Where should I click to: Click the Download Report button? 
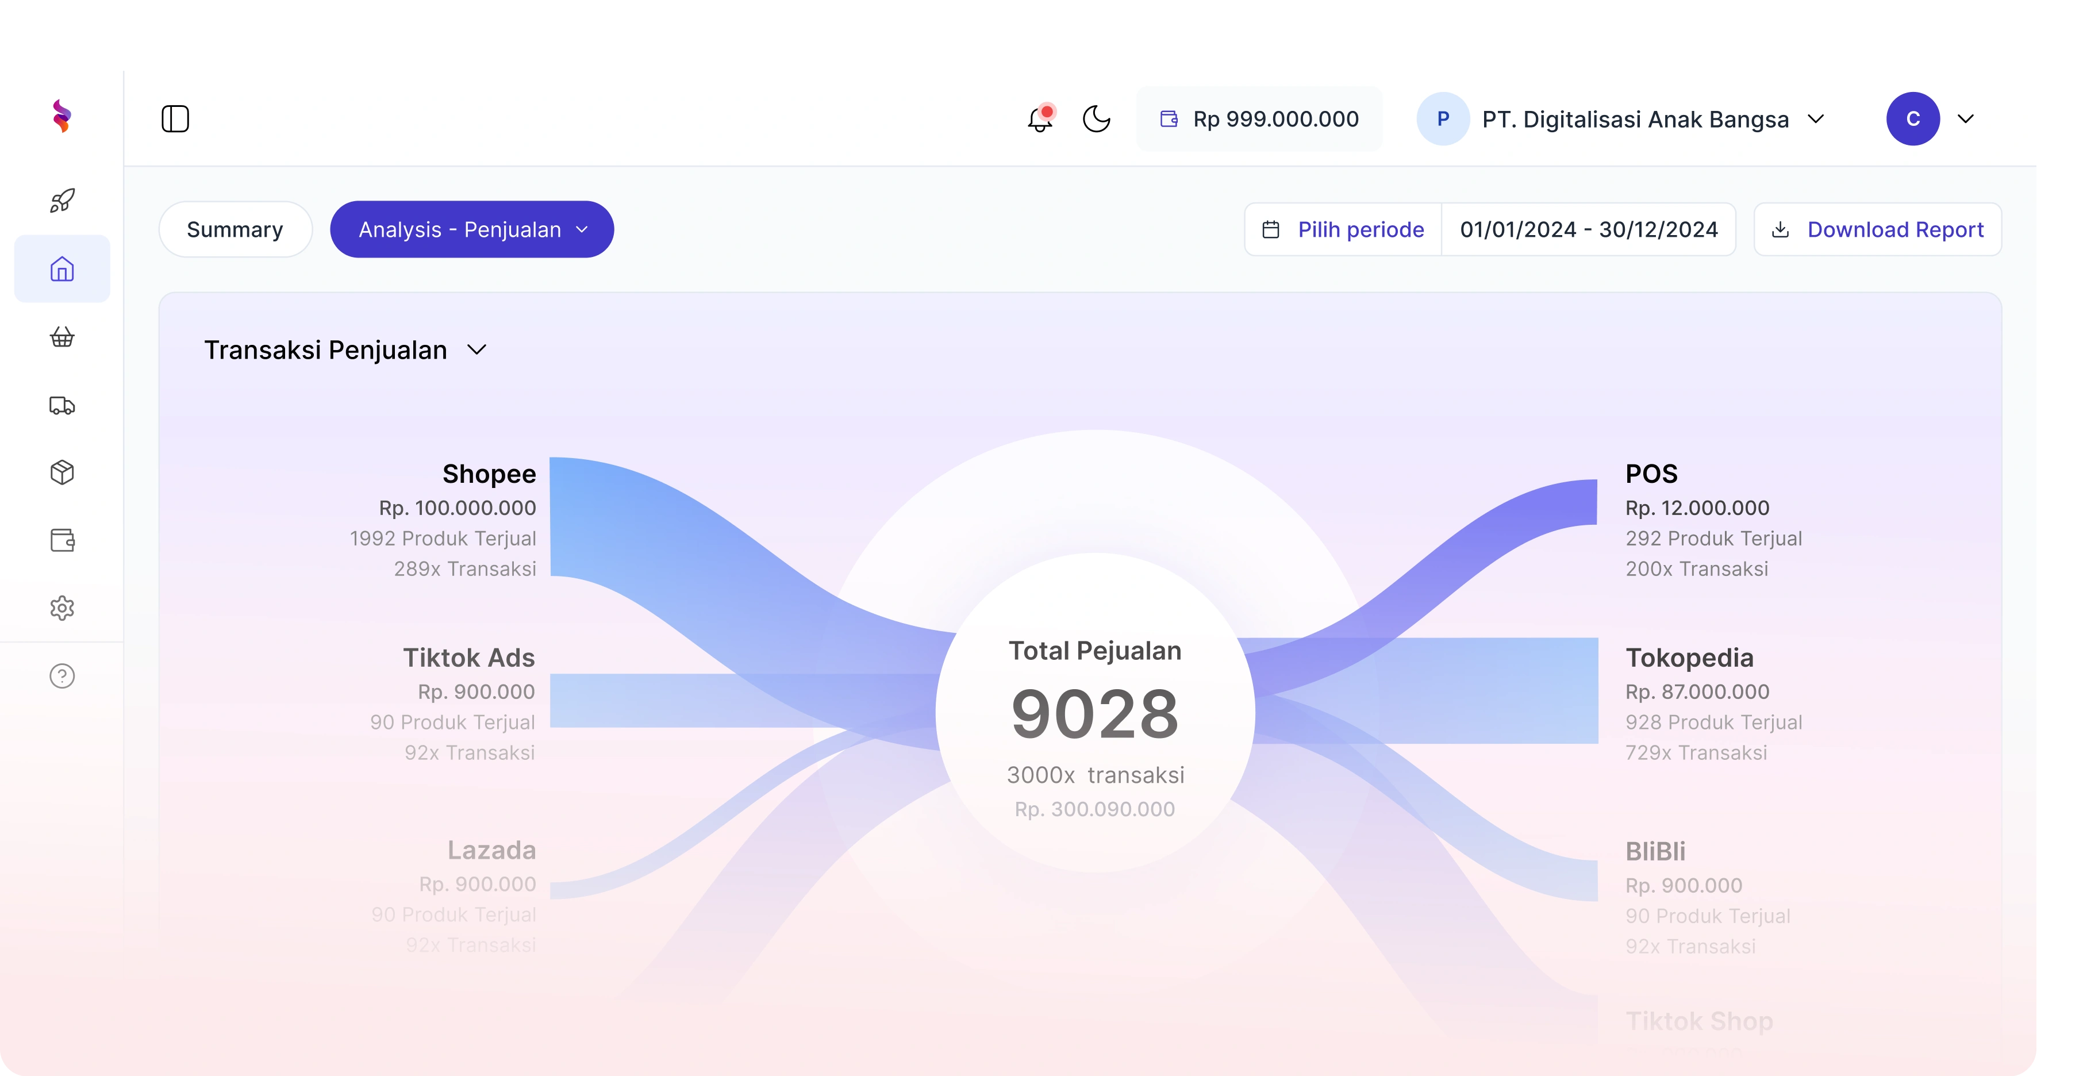point(1878,229)
